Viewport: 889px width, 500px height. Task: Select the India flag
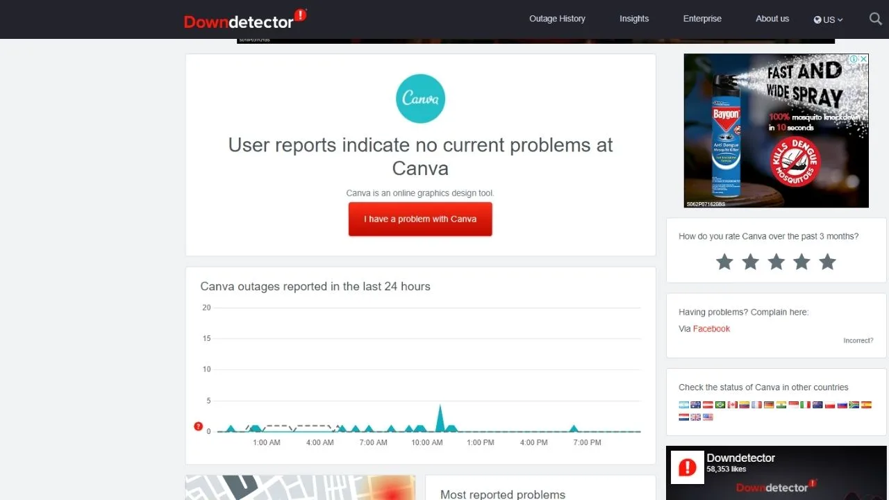click(x=781, y=405)
